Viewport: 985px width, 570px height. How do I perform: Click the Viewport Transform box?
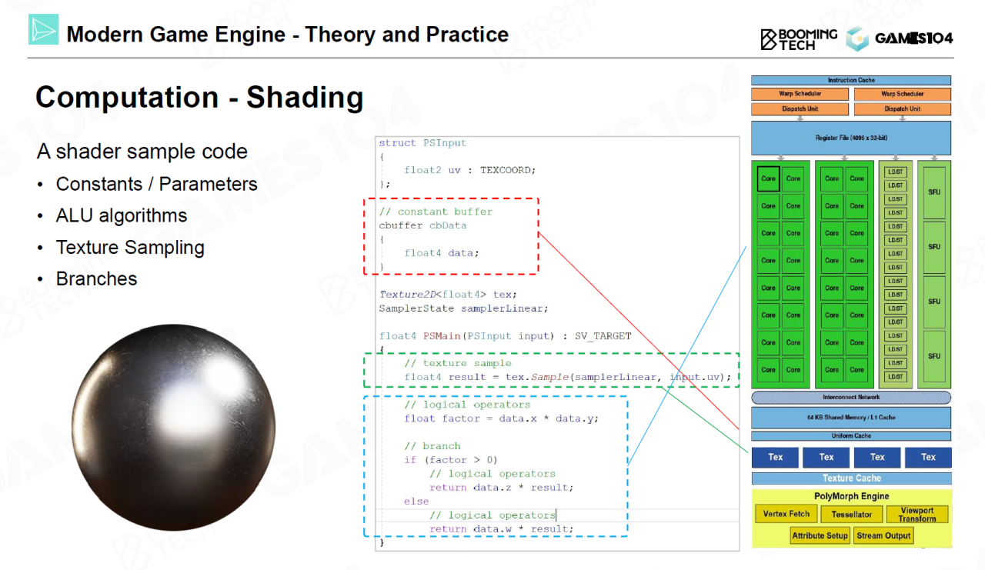[x=917, y=515]
